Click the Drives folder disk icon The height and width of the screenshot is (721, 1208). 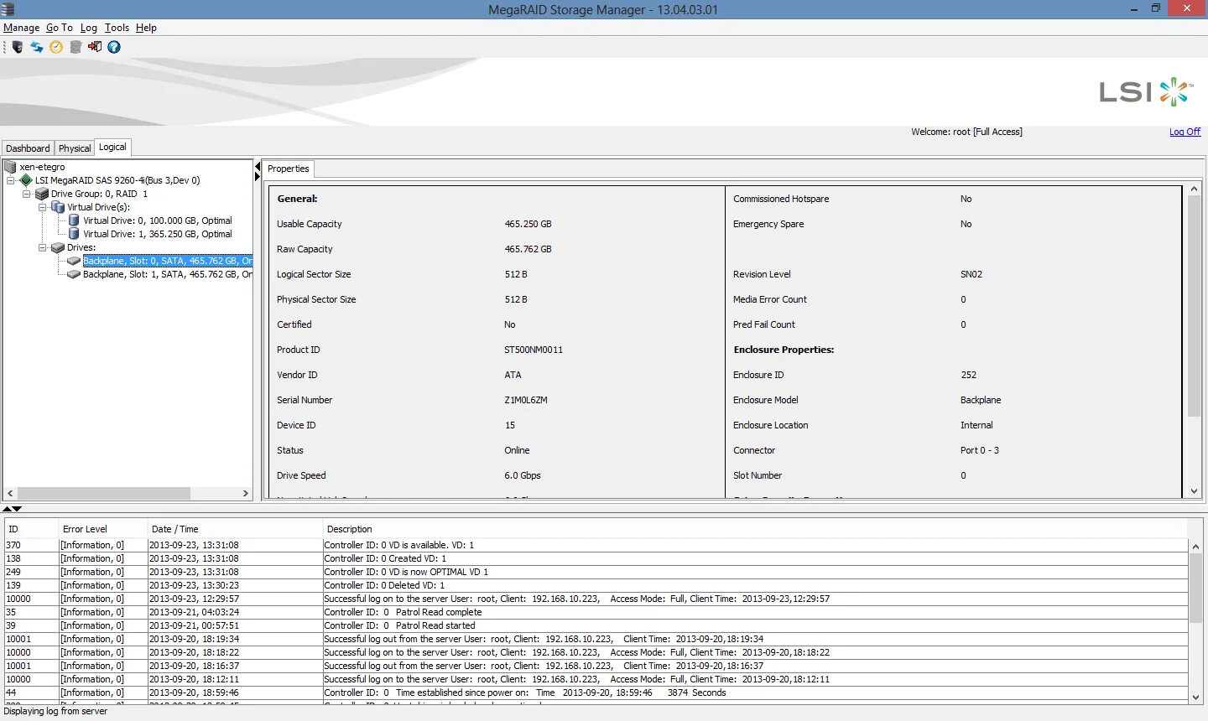click(x=58, y=247)
